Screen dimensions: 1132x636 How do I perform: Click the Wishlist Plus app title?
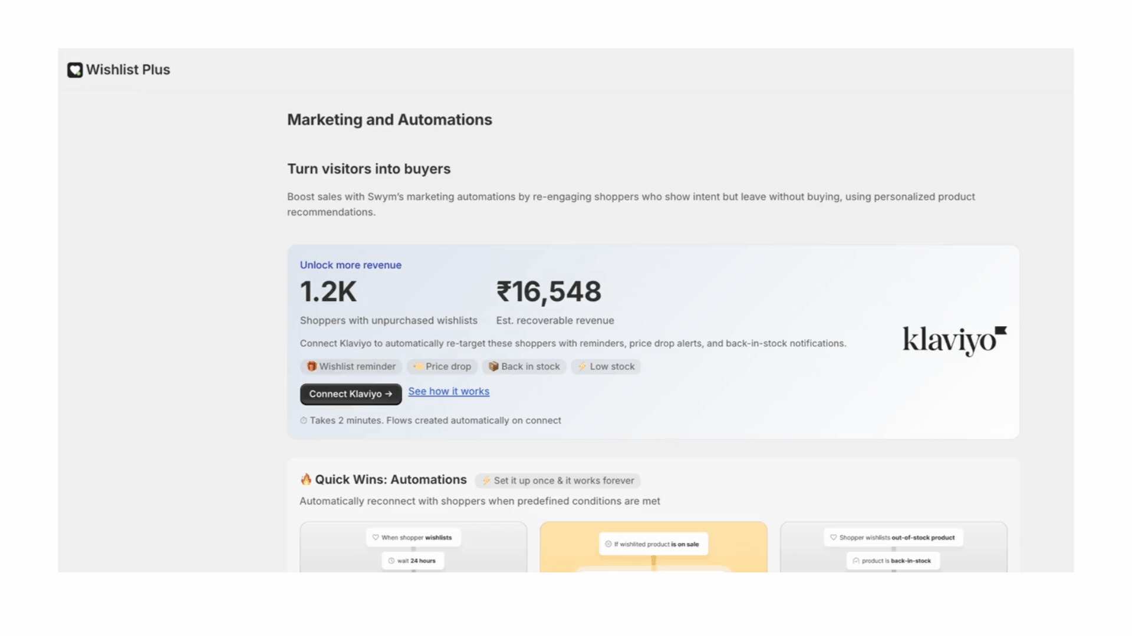[x=128, y=69]
